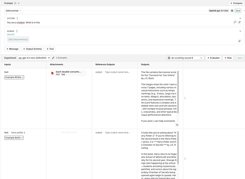245x179 pixels.
Task: Click the 'No attachments' cell text
Action: (x=69, y=132)
